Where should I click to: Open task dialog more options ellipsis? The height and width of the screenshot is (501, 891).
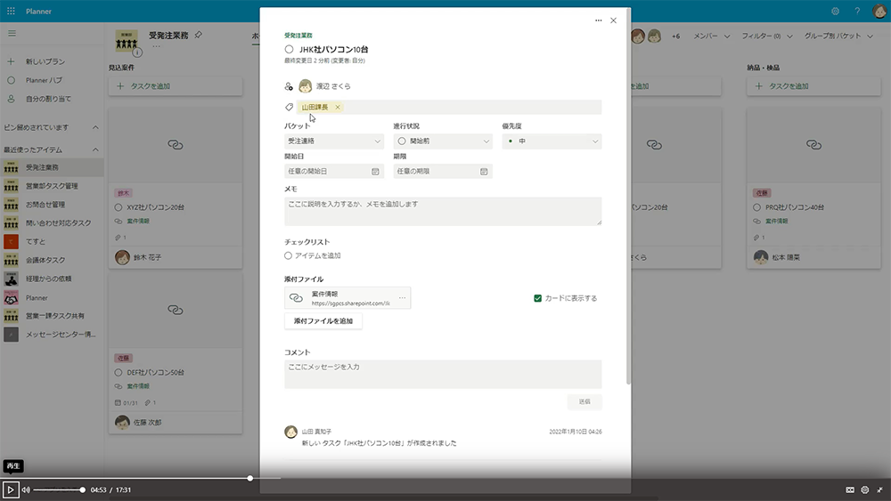599,20
